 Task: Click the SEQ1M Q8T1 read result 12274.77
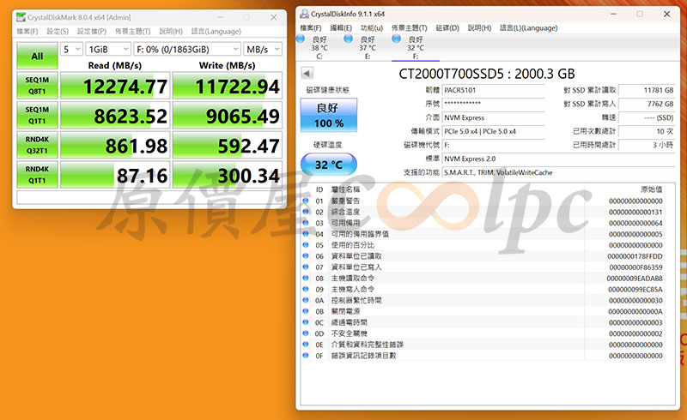point(115,86)
